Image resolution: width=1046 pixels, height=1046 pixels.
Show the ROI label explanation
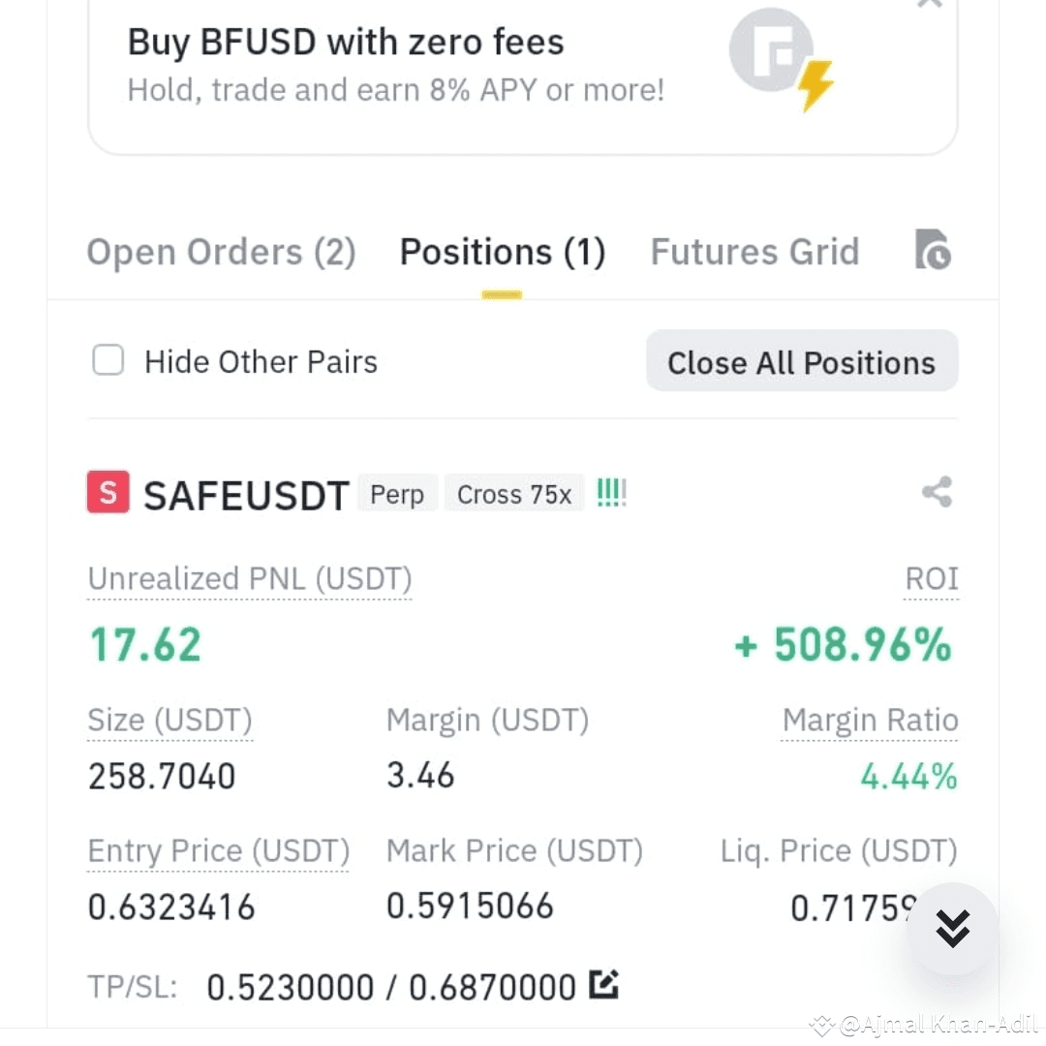[932, 578]
